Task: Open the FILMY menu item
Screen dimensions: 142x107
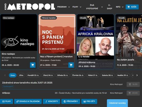Action: [x=75, y=7]
